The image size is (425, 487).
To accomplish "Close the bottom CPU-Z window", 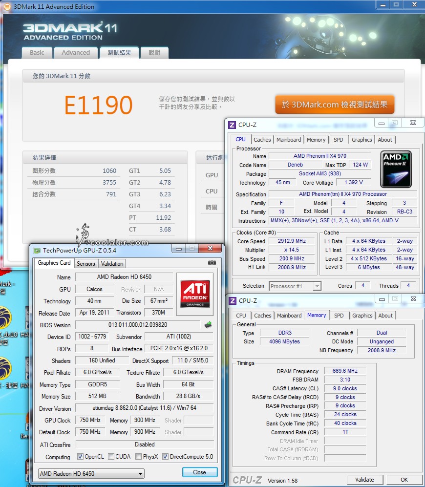I will tap(413, 298).
